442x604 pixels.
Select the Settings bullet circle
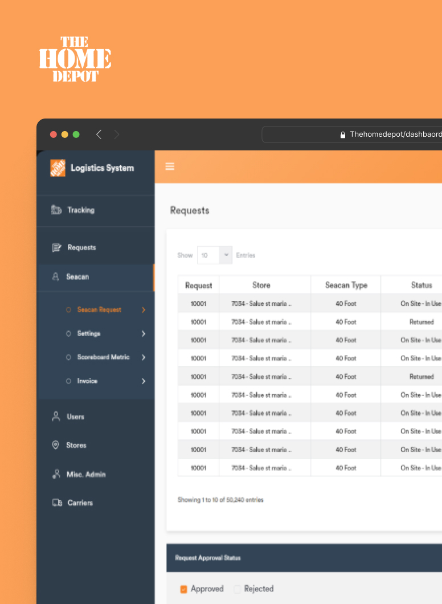(x=68, y=333)
